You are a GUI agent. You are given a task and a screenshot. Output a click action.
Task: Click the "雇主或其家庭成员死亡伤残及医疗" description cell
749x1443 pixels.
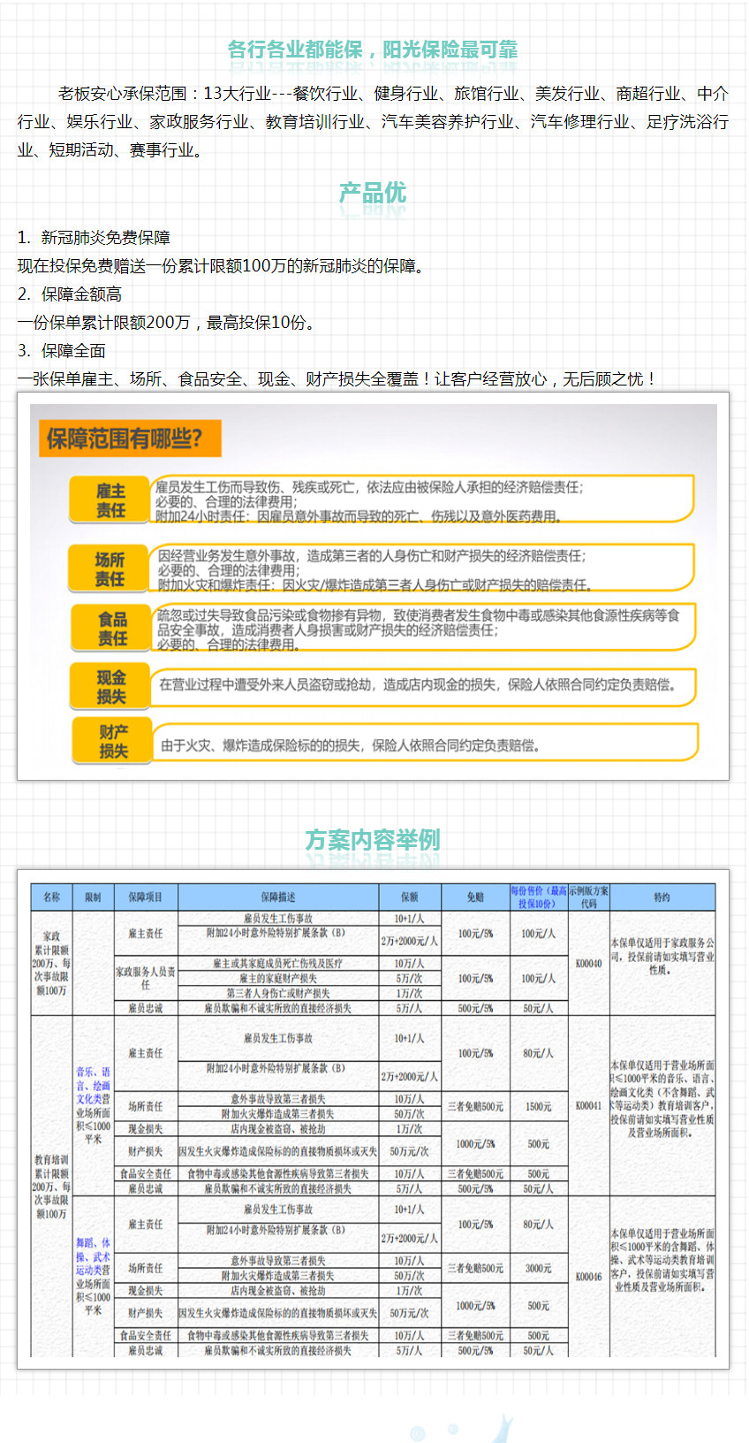coord(278,963)
